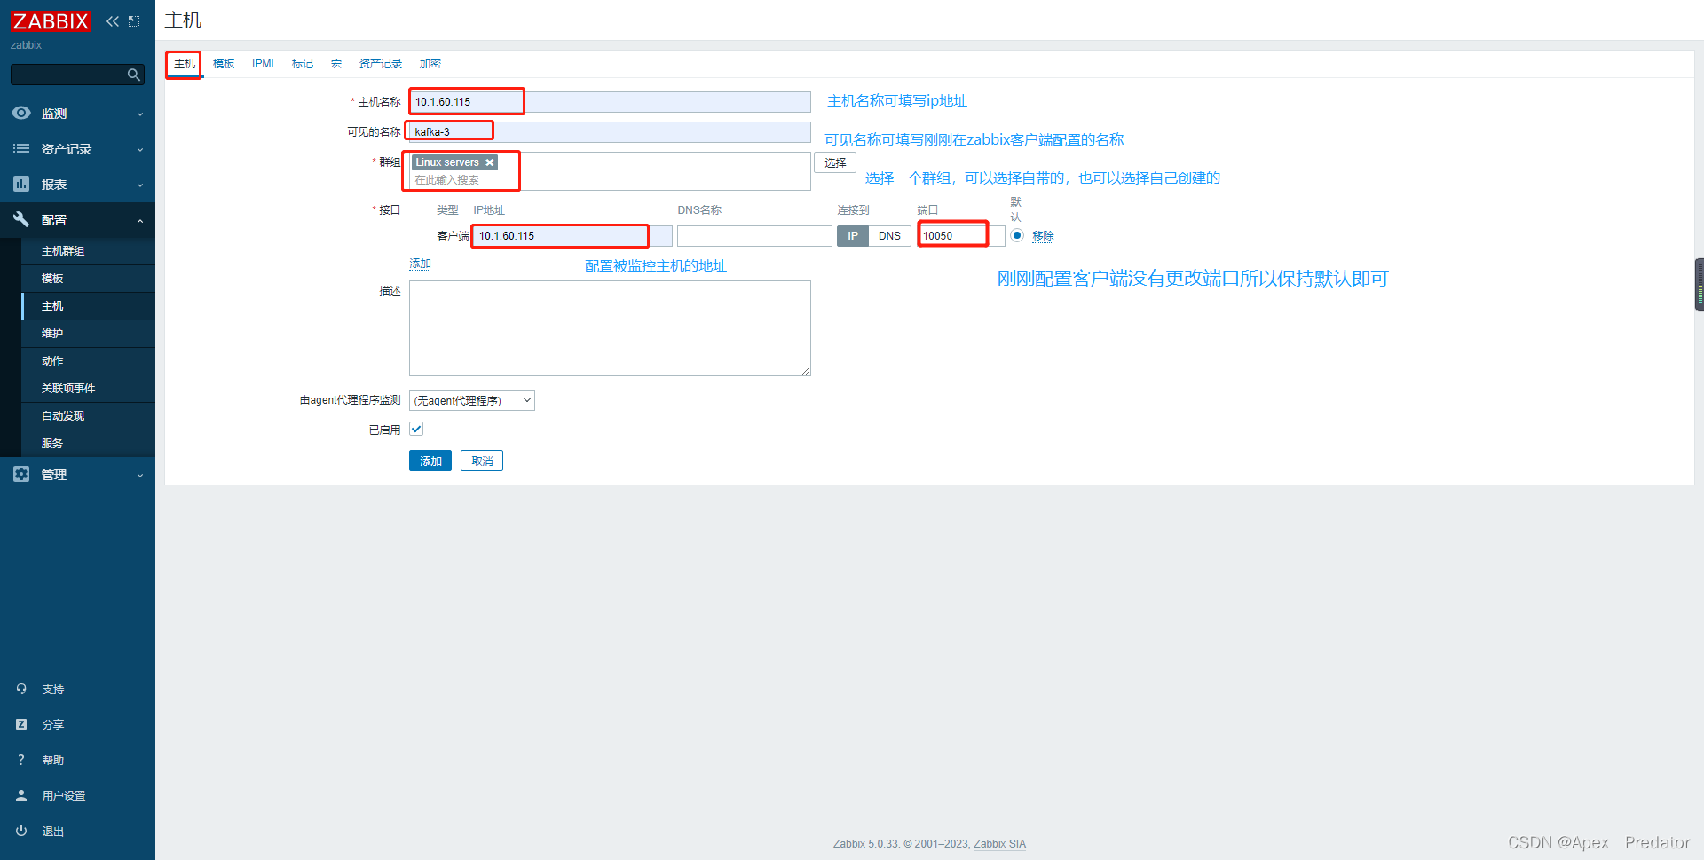Screen dimensions: 1704x860
Task: Toggle the 已启用 checkbox
Action: tap(416, 429)
